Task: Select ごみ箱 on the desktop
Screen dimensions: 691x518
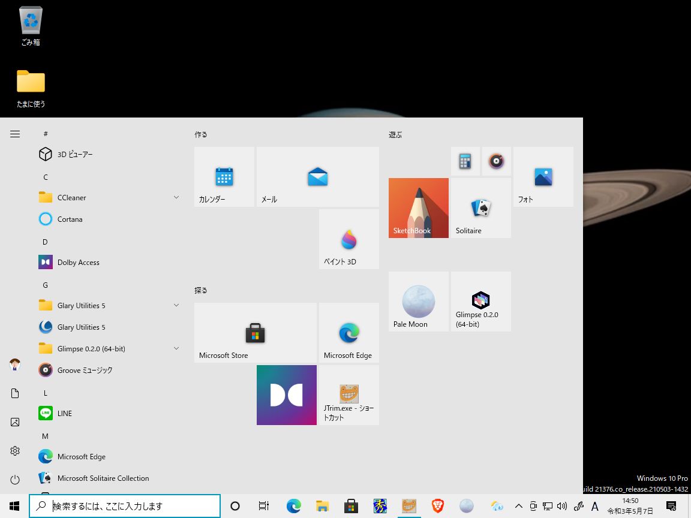Action: 31,26
